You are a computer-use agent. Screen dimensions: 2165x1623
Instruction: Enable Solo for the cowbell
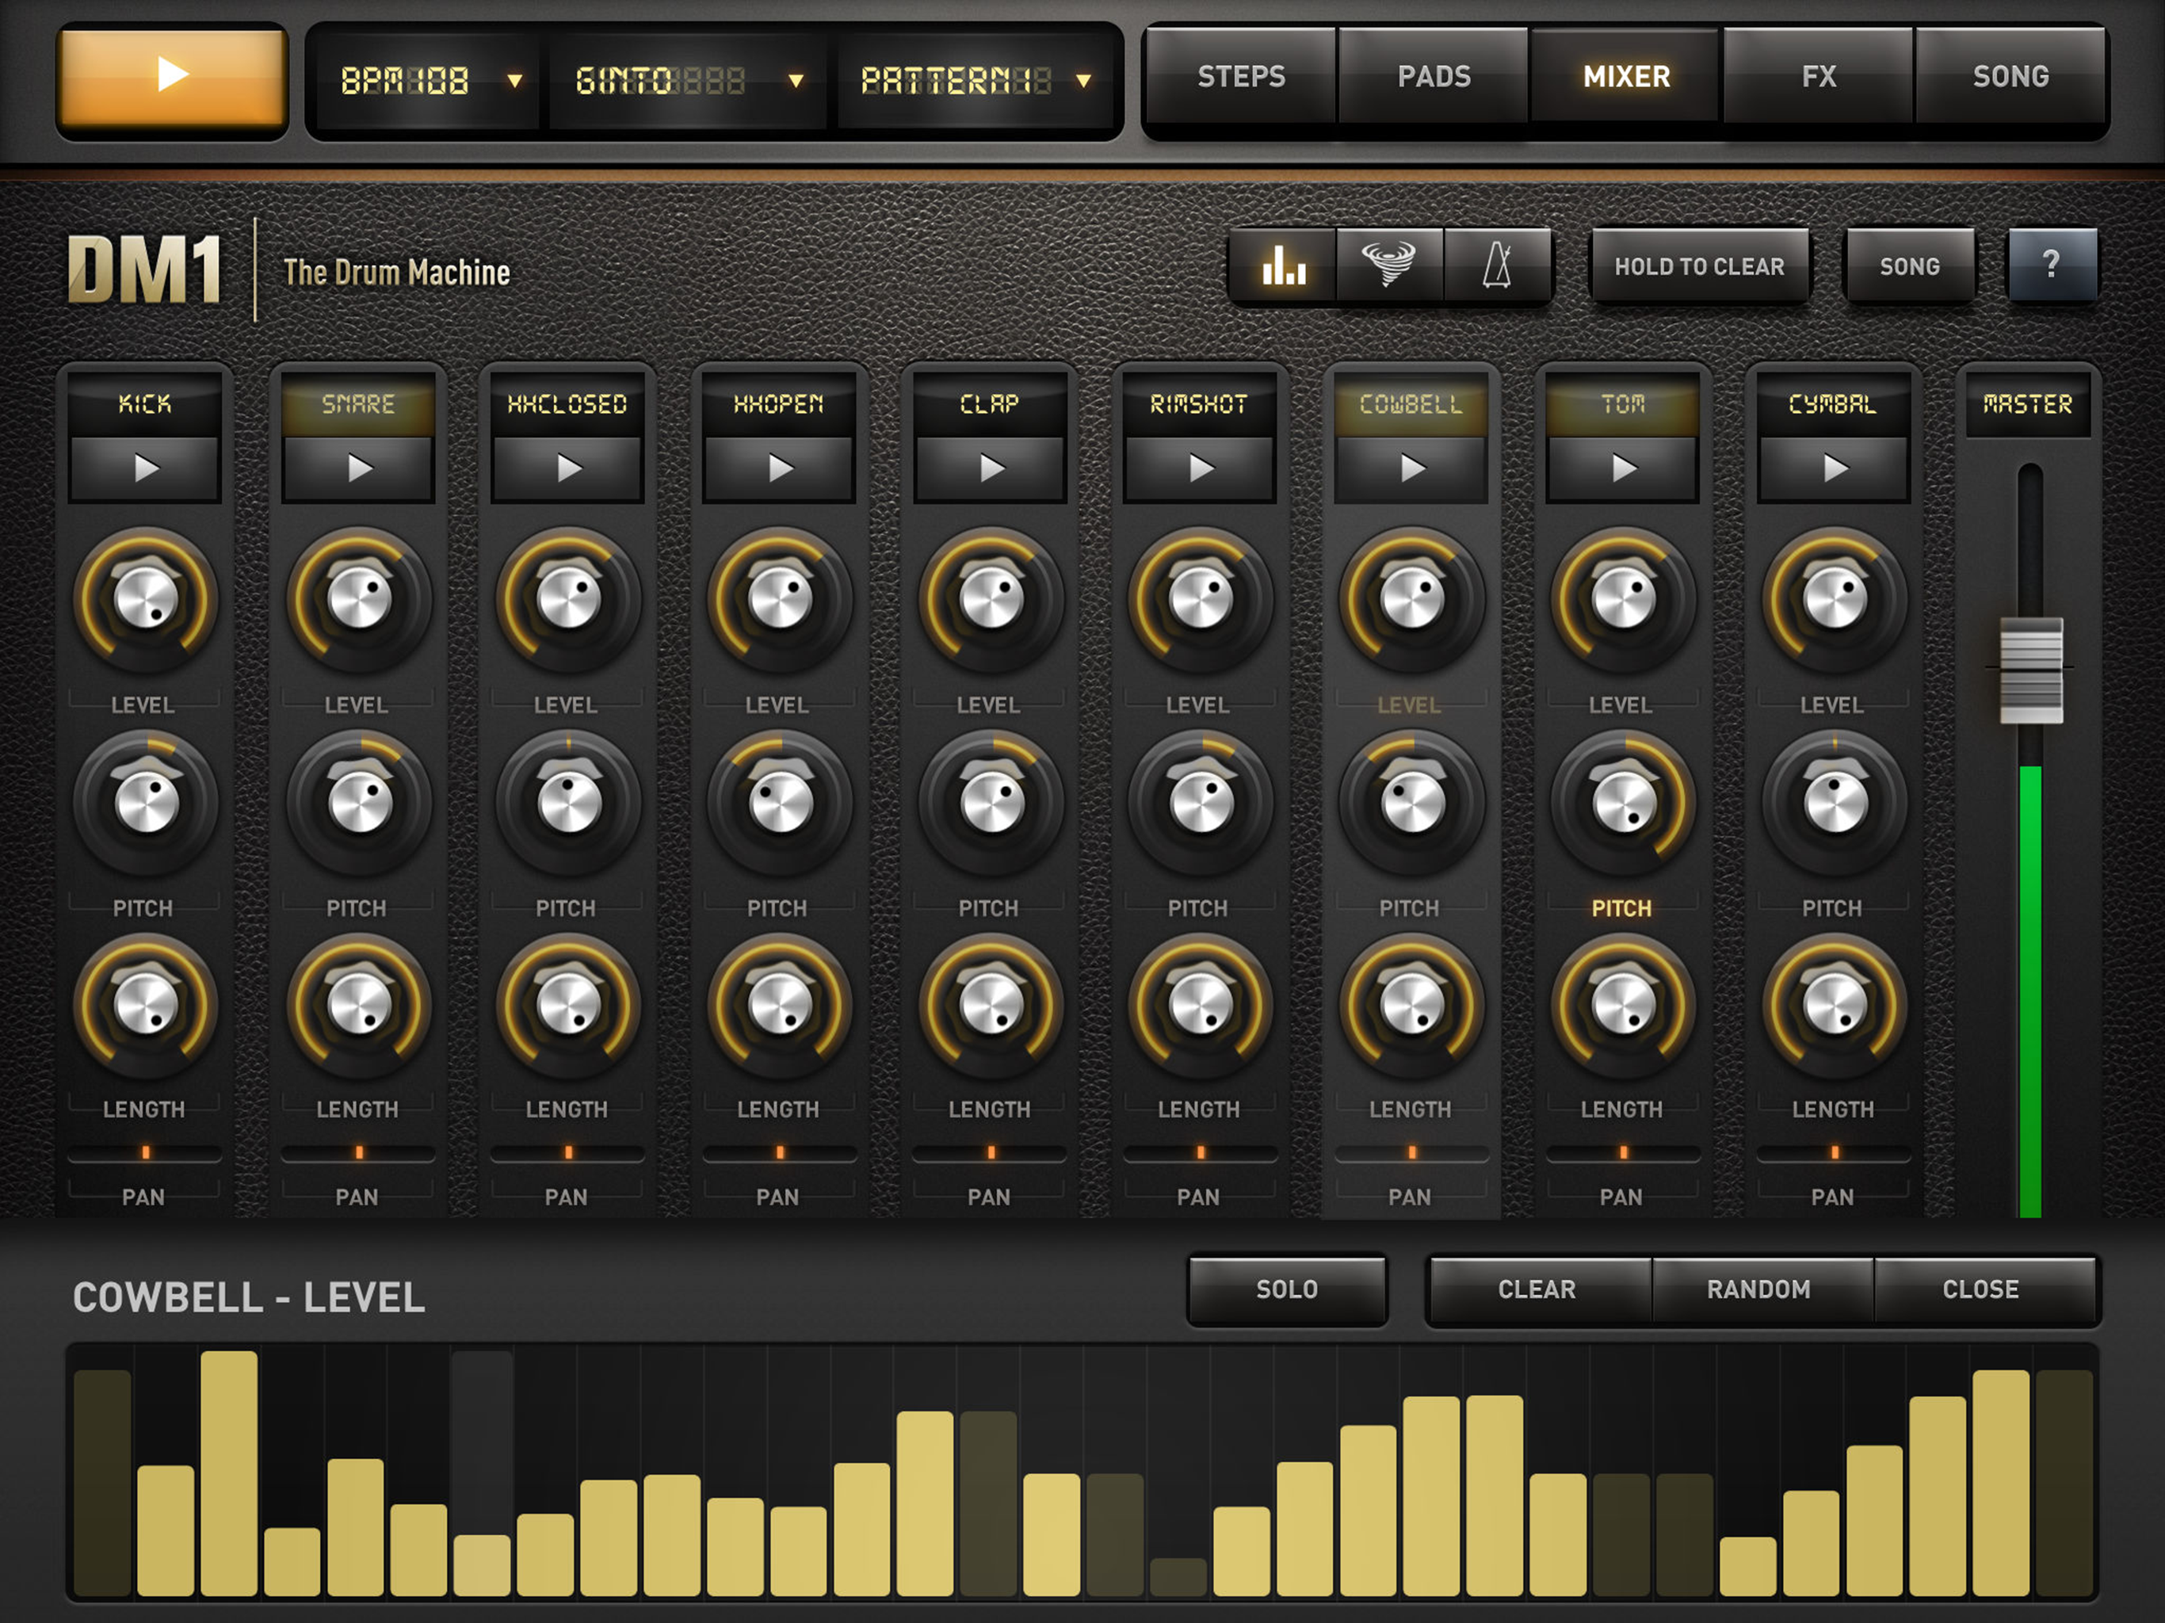tap(1286, 1289)
